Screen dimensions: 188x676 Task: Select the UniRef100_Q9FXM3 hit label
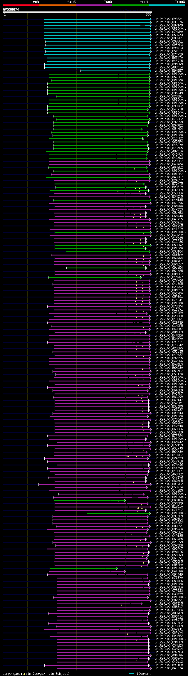coord(169,45)
